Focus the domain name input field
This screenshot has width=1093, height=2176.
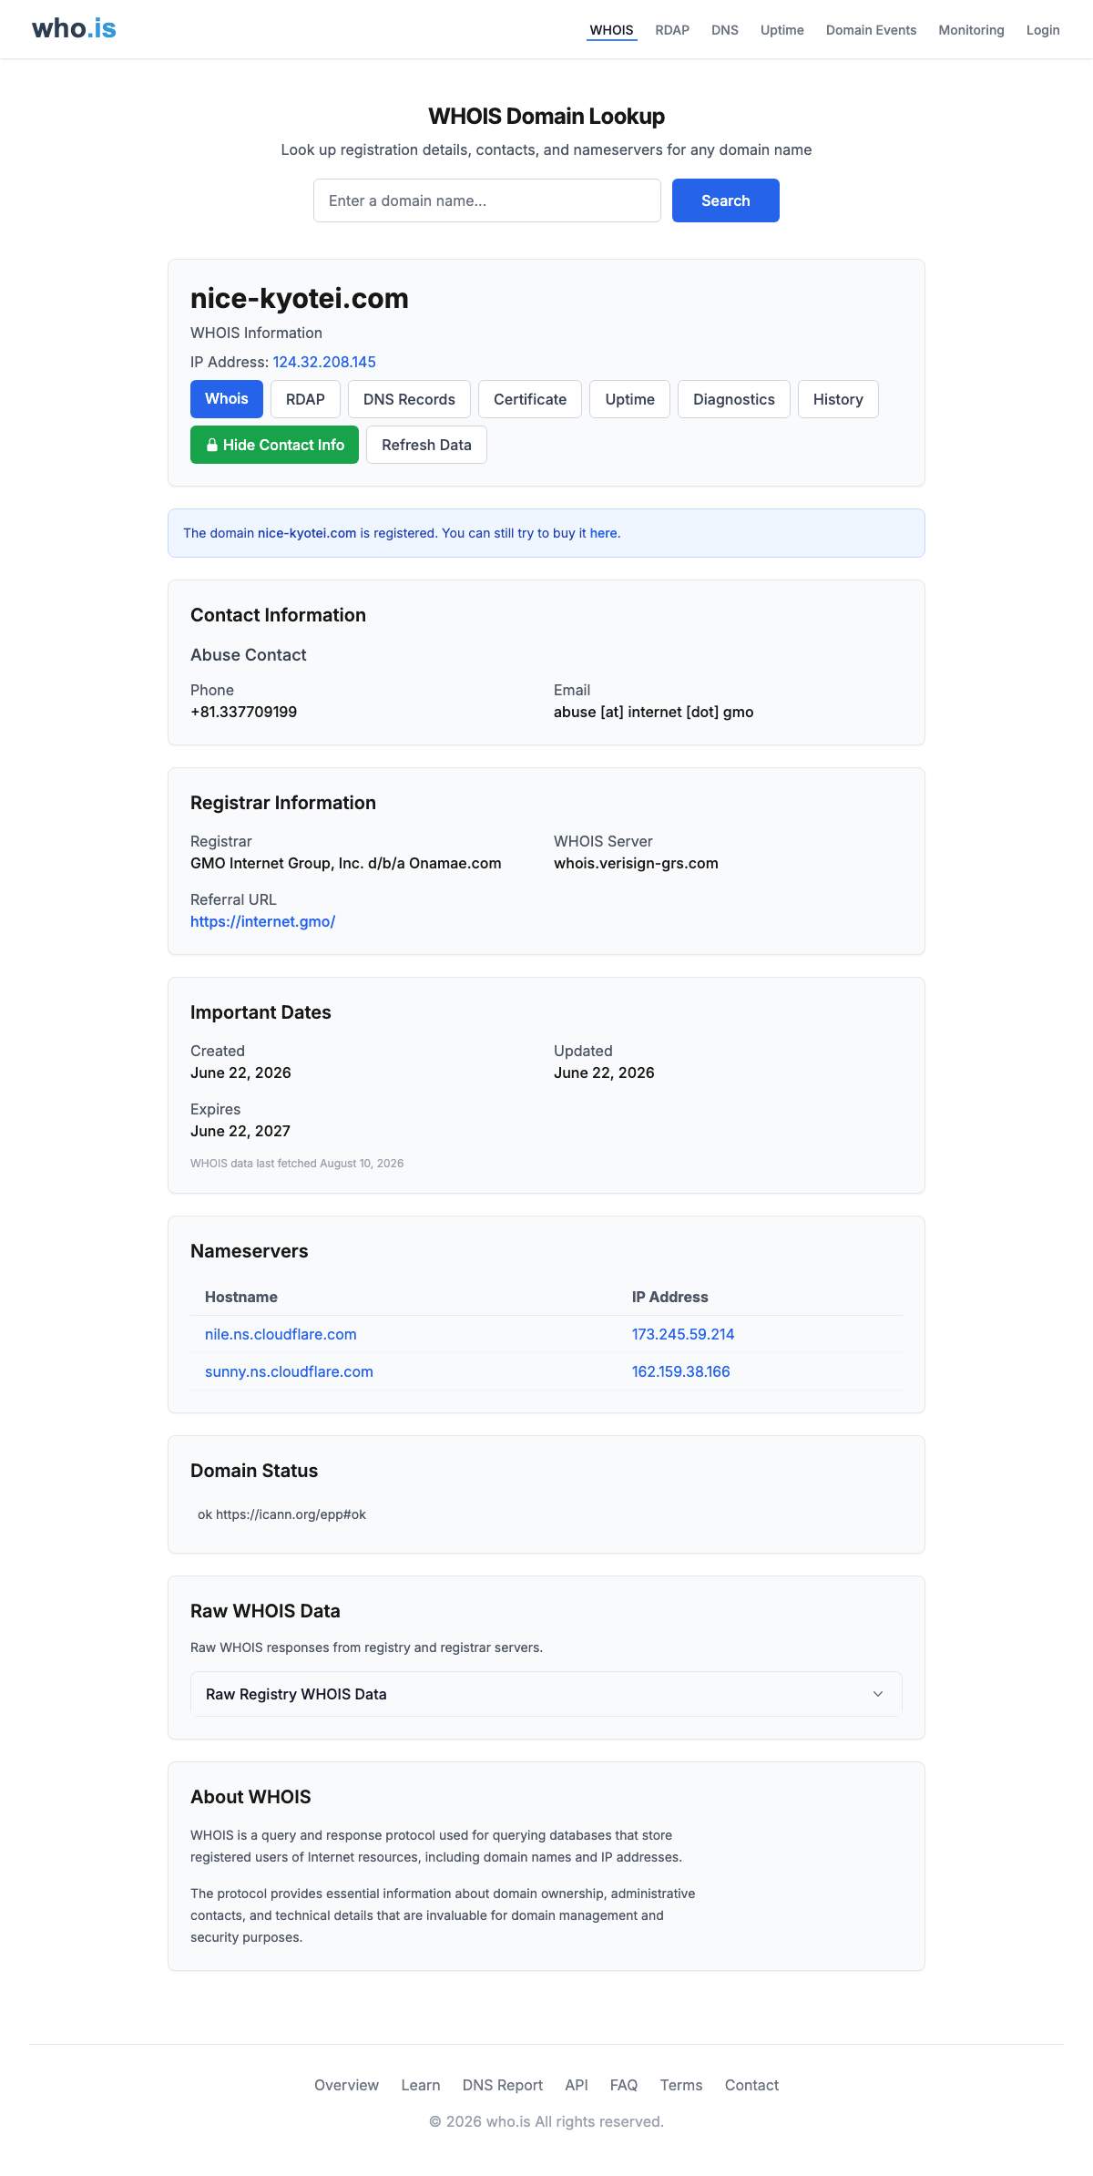tap(487, 200)
